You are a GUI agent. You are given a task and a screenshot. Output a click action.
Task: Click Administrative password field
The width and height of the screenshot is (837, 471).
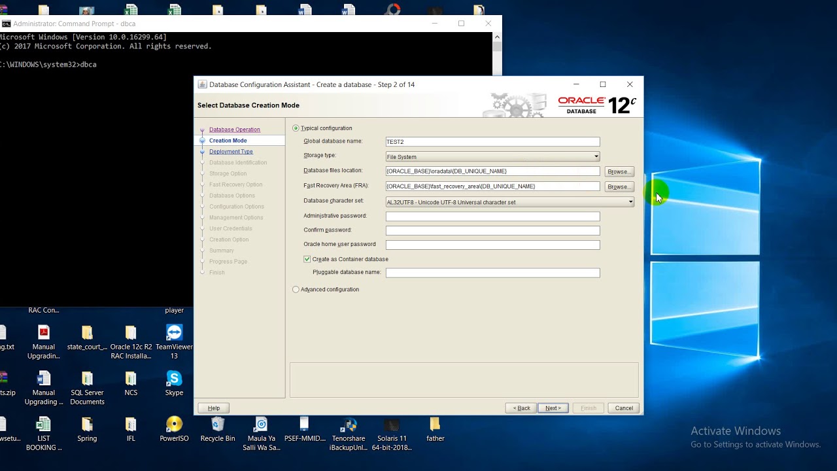492,216
